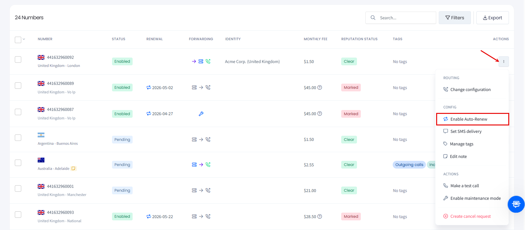Click the auto-renew icon beside 2026-05-22
The image size is (525, 230).
[149, 216]
